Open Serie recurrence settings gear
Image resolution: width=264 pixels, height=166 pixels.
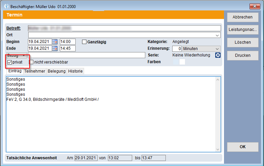(x=218, y=55)
